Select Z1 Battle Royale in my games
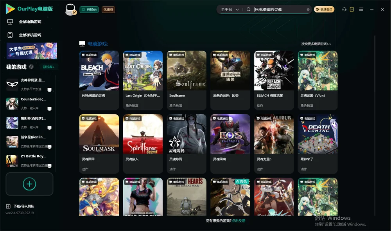The image size is (391, 231). (29, 161)
